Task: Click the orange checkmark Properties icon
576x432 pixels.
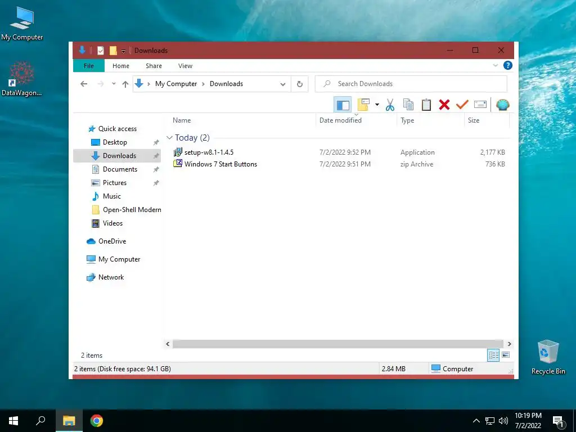Action: (x=462, y=105)
